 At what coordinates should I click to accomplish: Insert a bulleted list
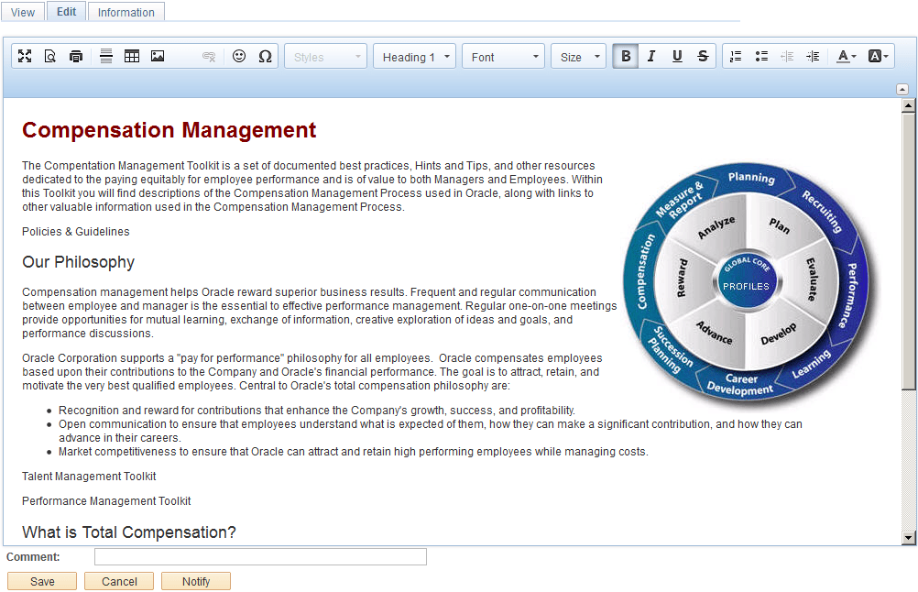[761, 56]
